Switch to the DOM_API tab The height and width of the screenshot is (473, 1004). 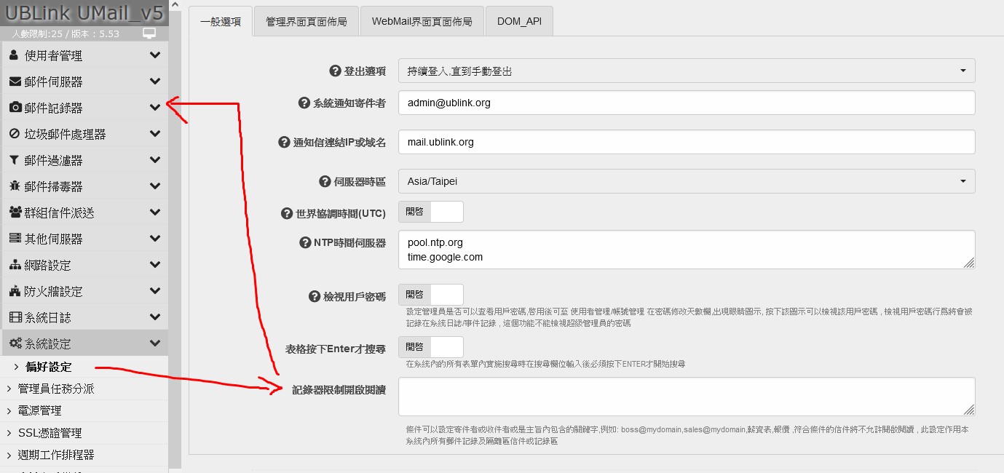click(519, 22)
